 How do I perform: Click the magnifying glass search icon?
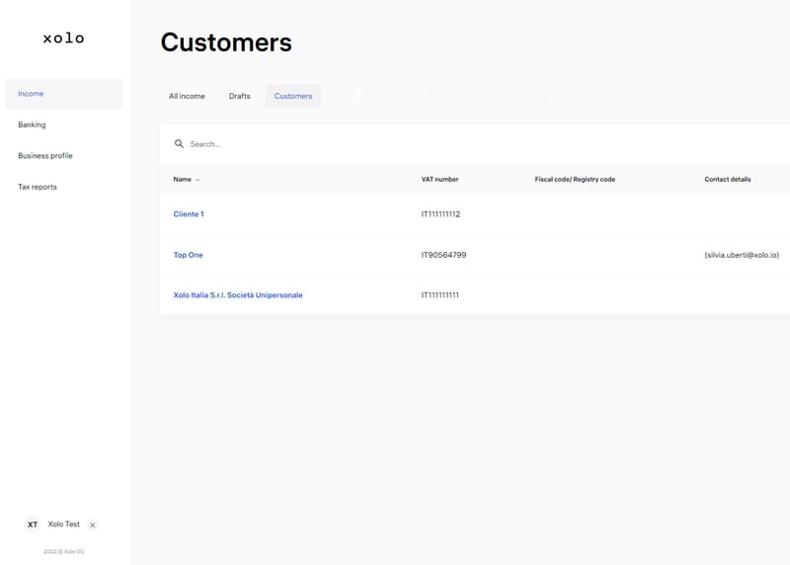click(179, 144)
